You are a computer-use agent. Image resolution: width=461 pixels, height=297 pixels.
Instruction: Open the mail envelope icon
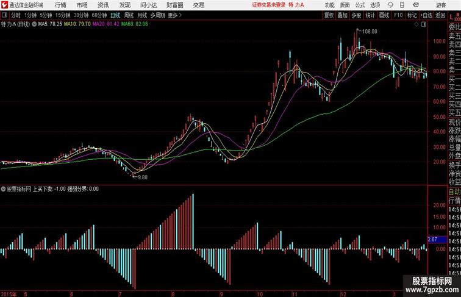pyautogui.click(x=416, y=5)
